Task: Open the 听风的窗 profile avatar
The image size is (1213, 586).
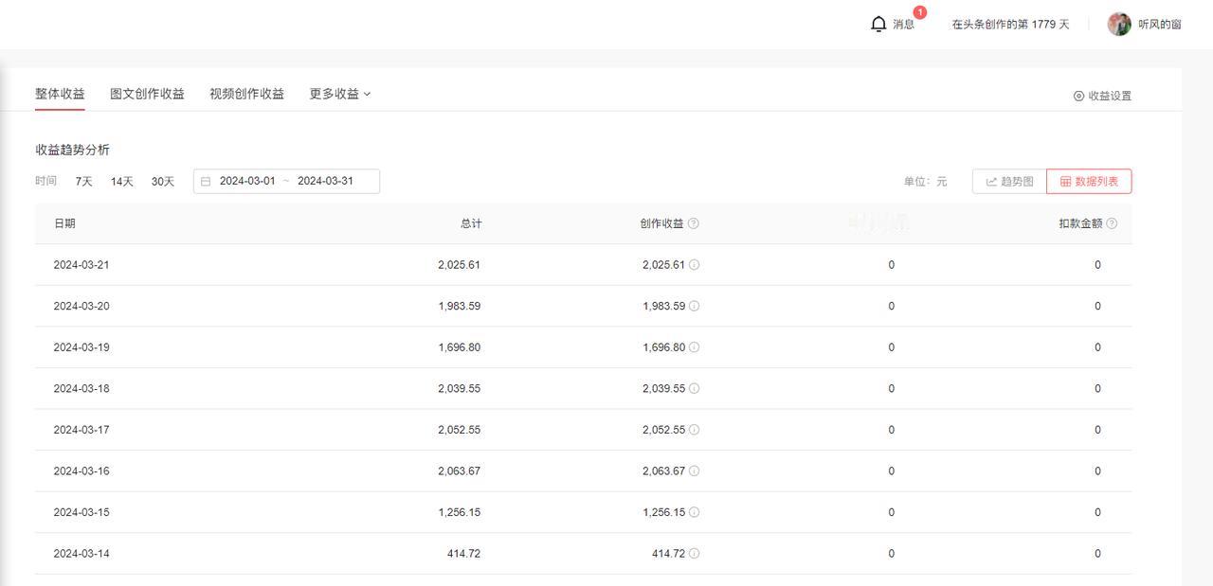Action: 1119,24
